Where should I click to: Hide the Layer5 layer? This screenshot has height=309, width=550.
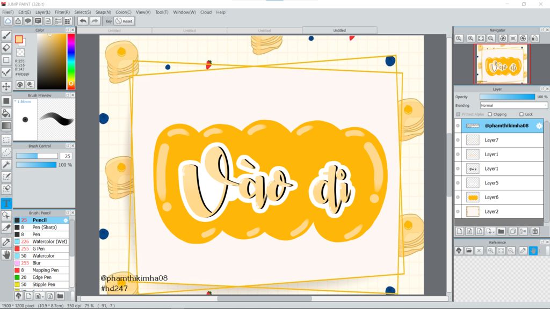tap(458, 183)
